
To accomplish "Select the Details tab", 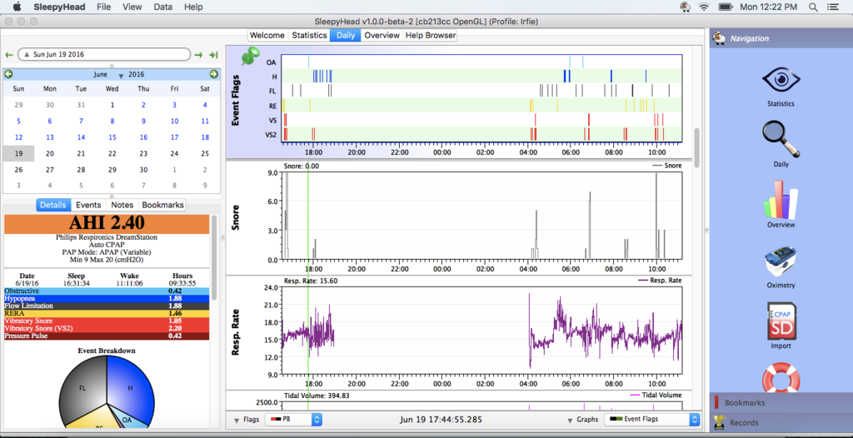I will point(53,205).
